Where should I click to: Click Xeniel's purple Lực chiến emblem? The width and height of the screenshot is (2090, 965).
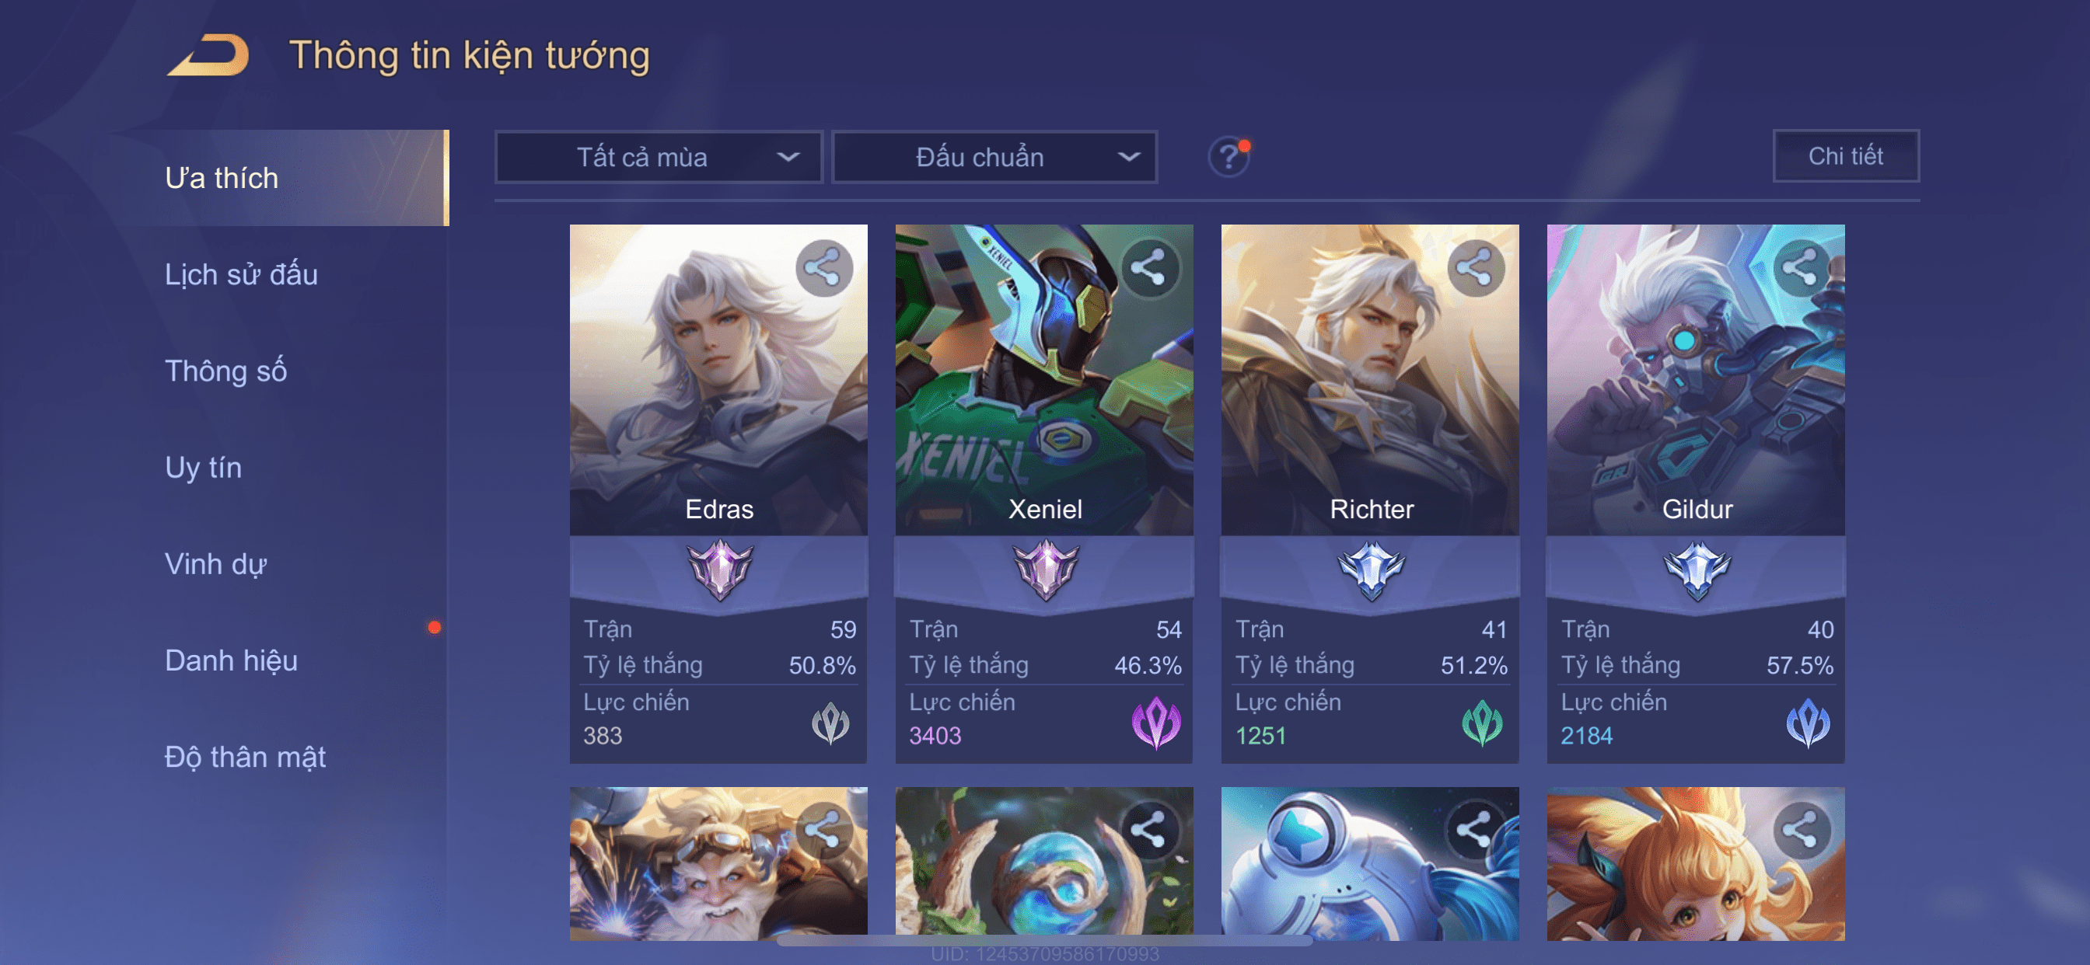[x=1155, y=723]
